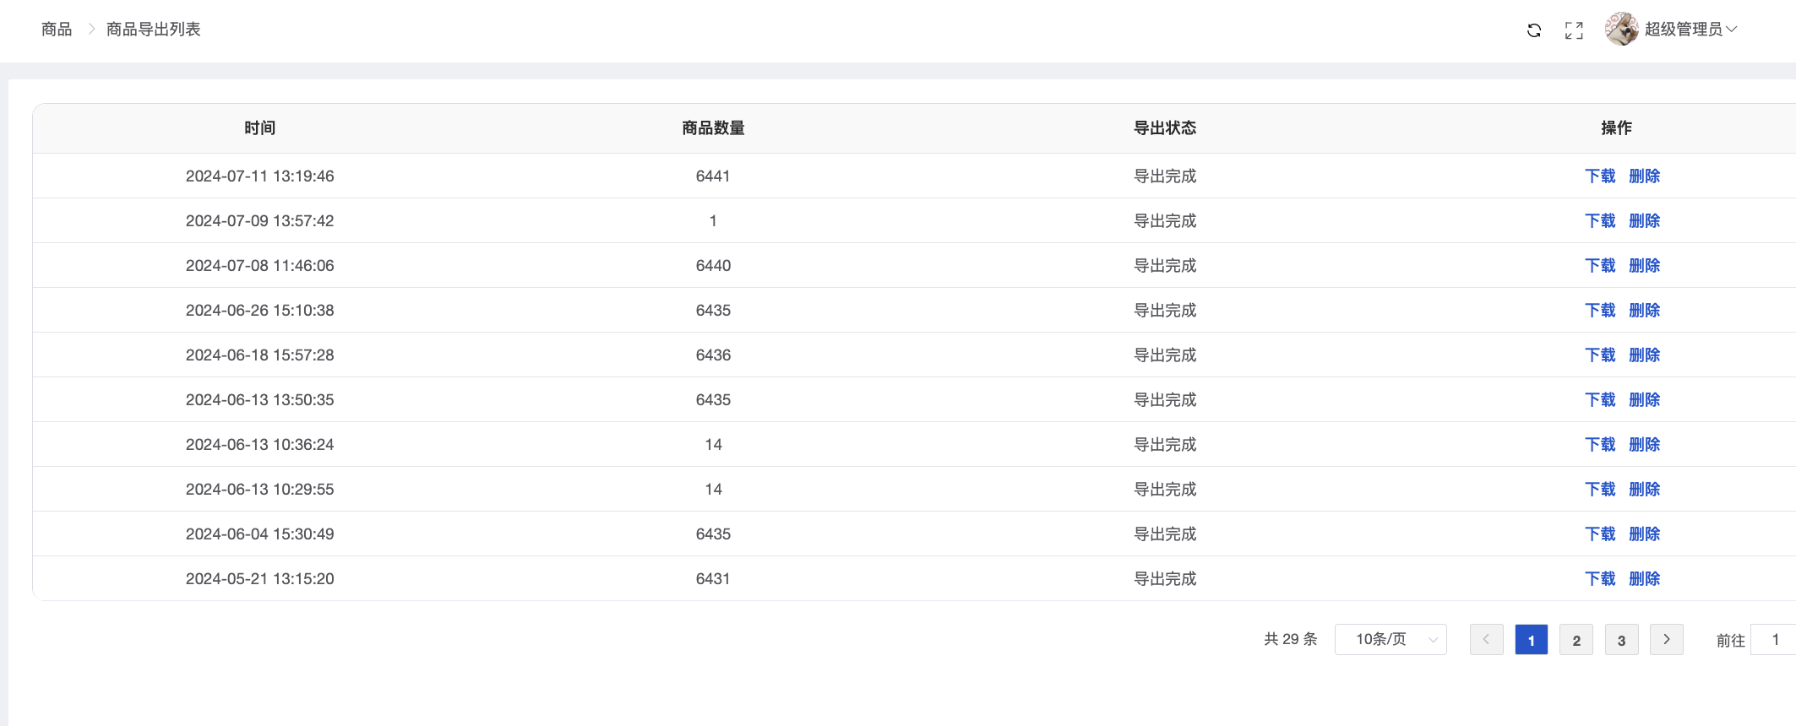Delete the 2024-06-13 10:36:24 export
This screenshot has height=726, width=1796.
tap(1644, 444)
